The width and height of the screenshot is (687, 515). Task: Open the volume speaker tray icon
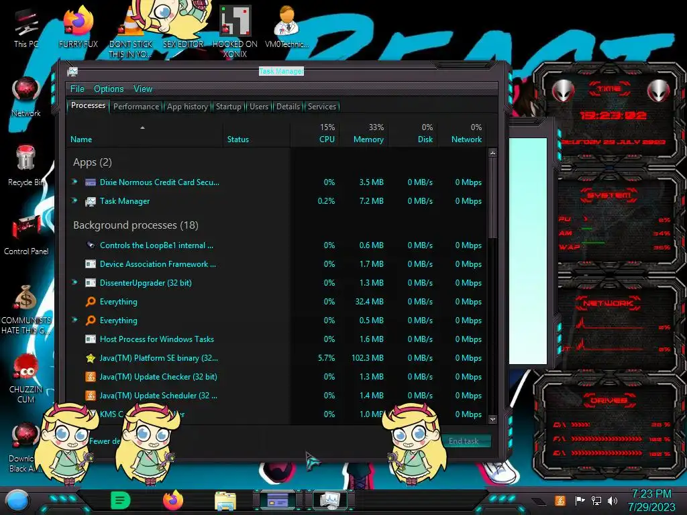pyautogui.click(x=612, y=500)
